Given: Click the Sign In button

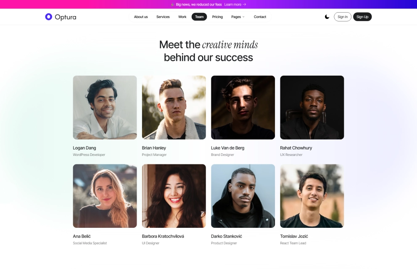Looking at the screenshot, I should click(343, 17).
